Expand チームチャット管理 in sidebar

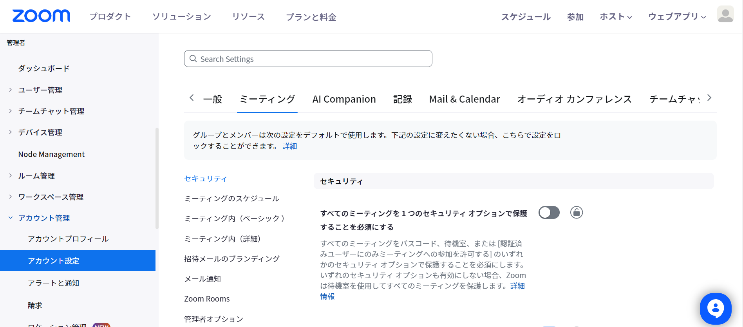tap(11, 111)
